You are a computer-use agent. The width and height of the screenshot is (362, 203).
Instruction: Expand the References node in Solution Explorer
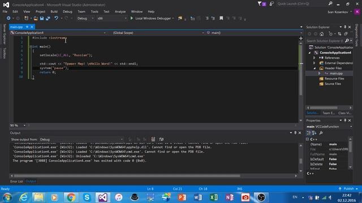(x=314, y=58)
